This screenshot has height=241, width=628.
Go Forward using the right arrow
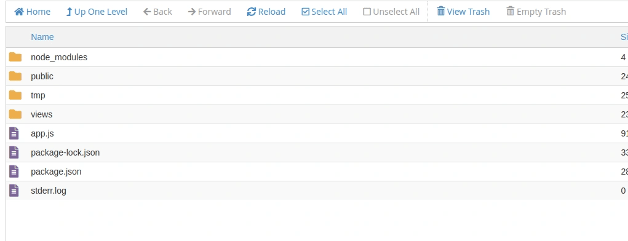click(192, 12)
